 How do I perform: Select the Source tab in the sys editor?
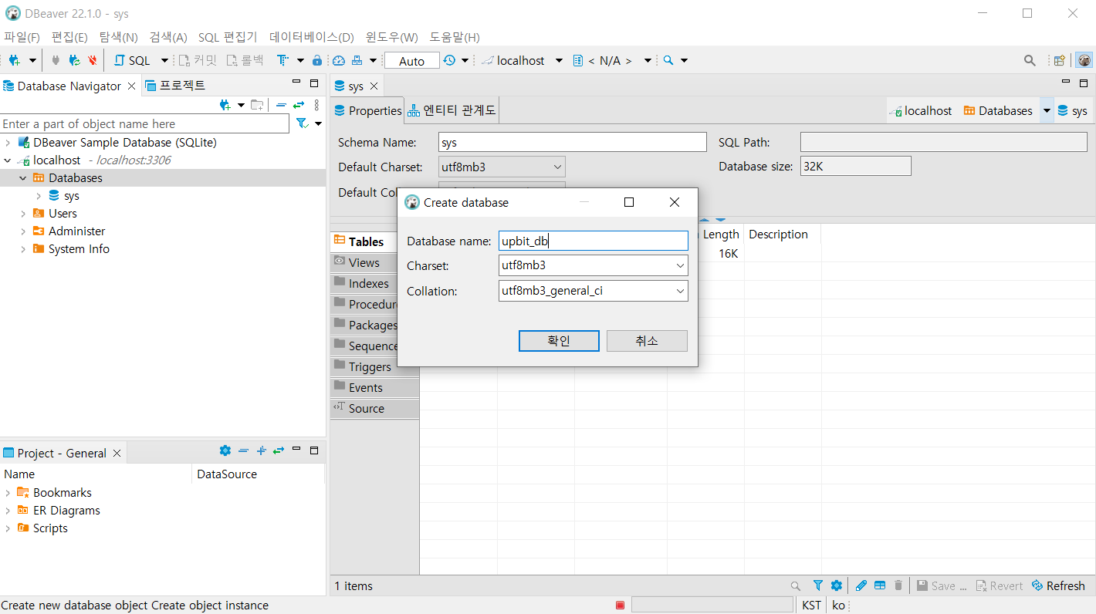coord(374,408)
